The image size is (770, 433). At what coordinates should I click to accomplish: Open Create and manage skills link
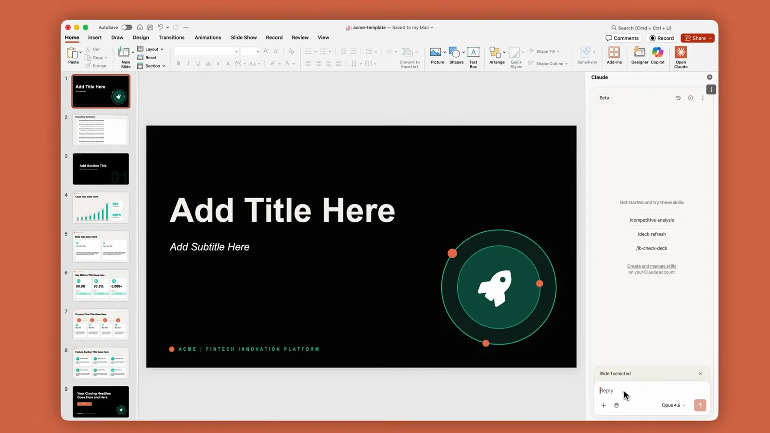coord(652,266)
